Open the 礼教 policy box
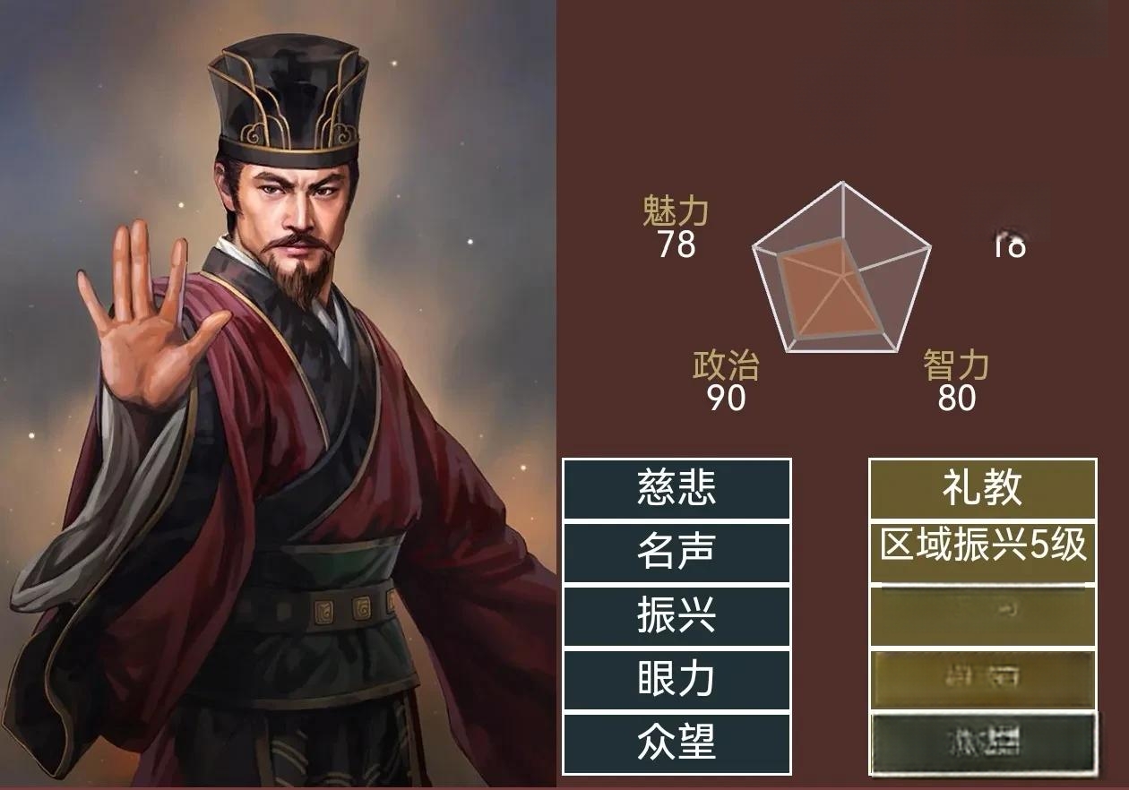 click(x=983, y=489)
